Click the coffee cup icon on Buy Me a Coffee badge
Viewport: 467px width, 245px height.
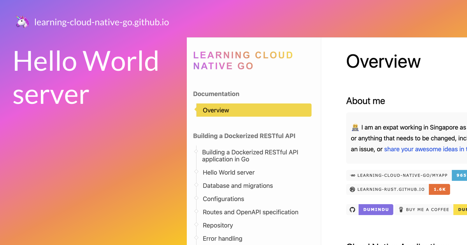click(x=401, y=209)
